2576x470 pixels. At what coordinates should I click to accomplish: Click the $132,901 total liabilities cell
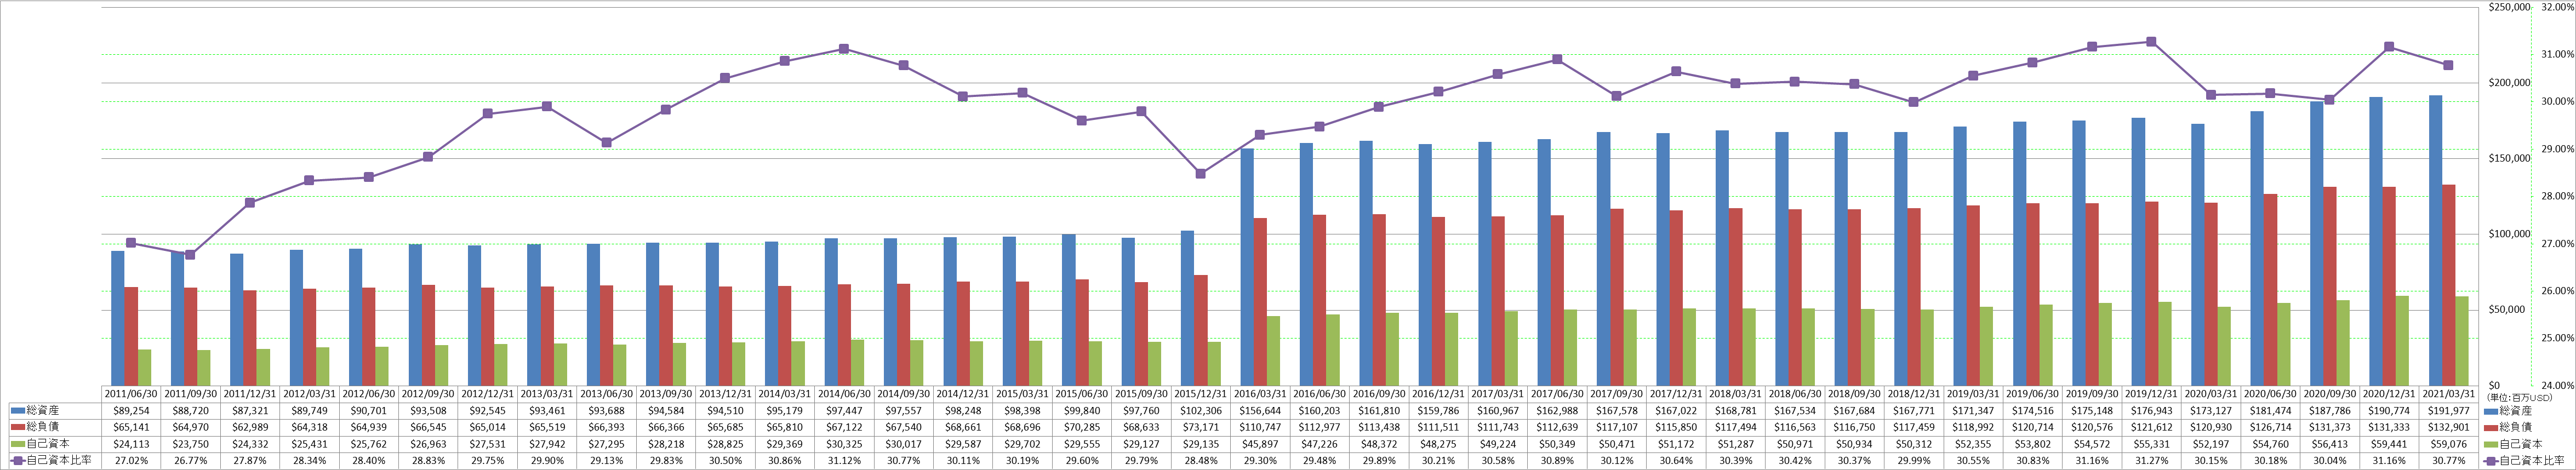pyautogui.click(x=2449, y=427)
